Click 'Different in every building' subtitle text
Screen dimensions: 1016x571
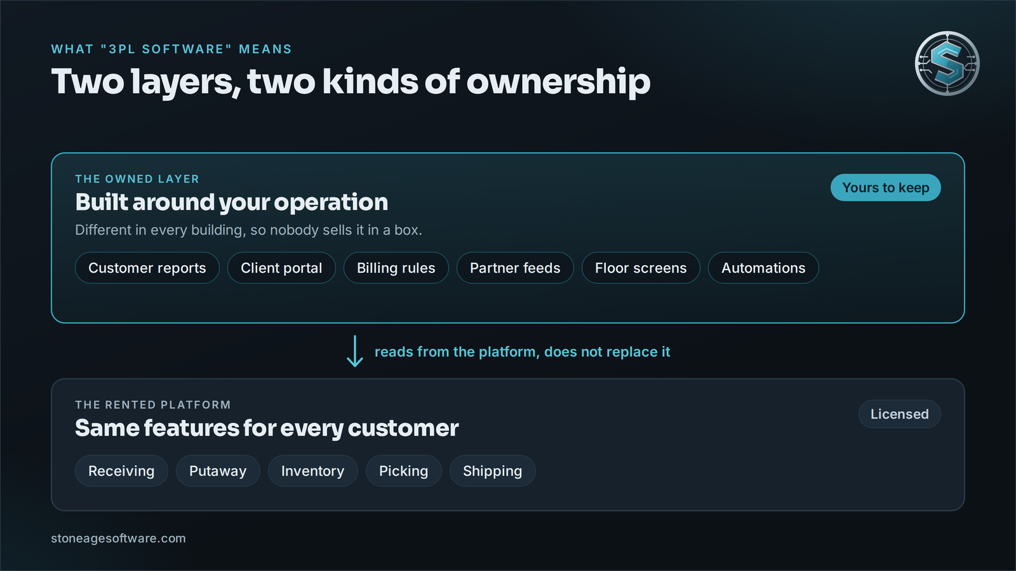[249, 230]
